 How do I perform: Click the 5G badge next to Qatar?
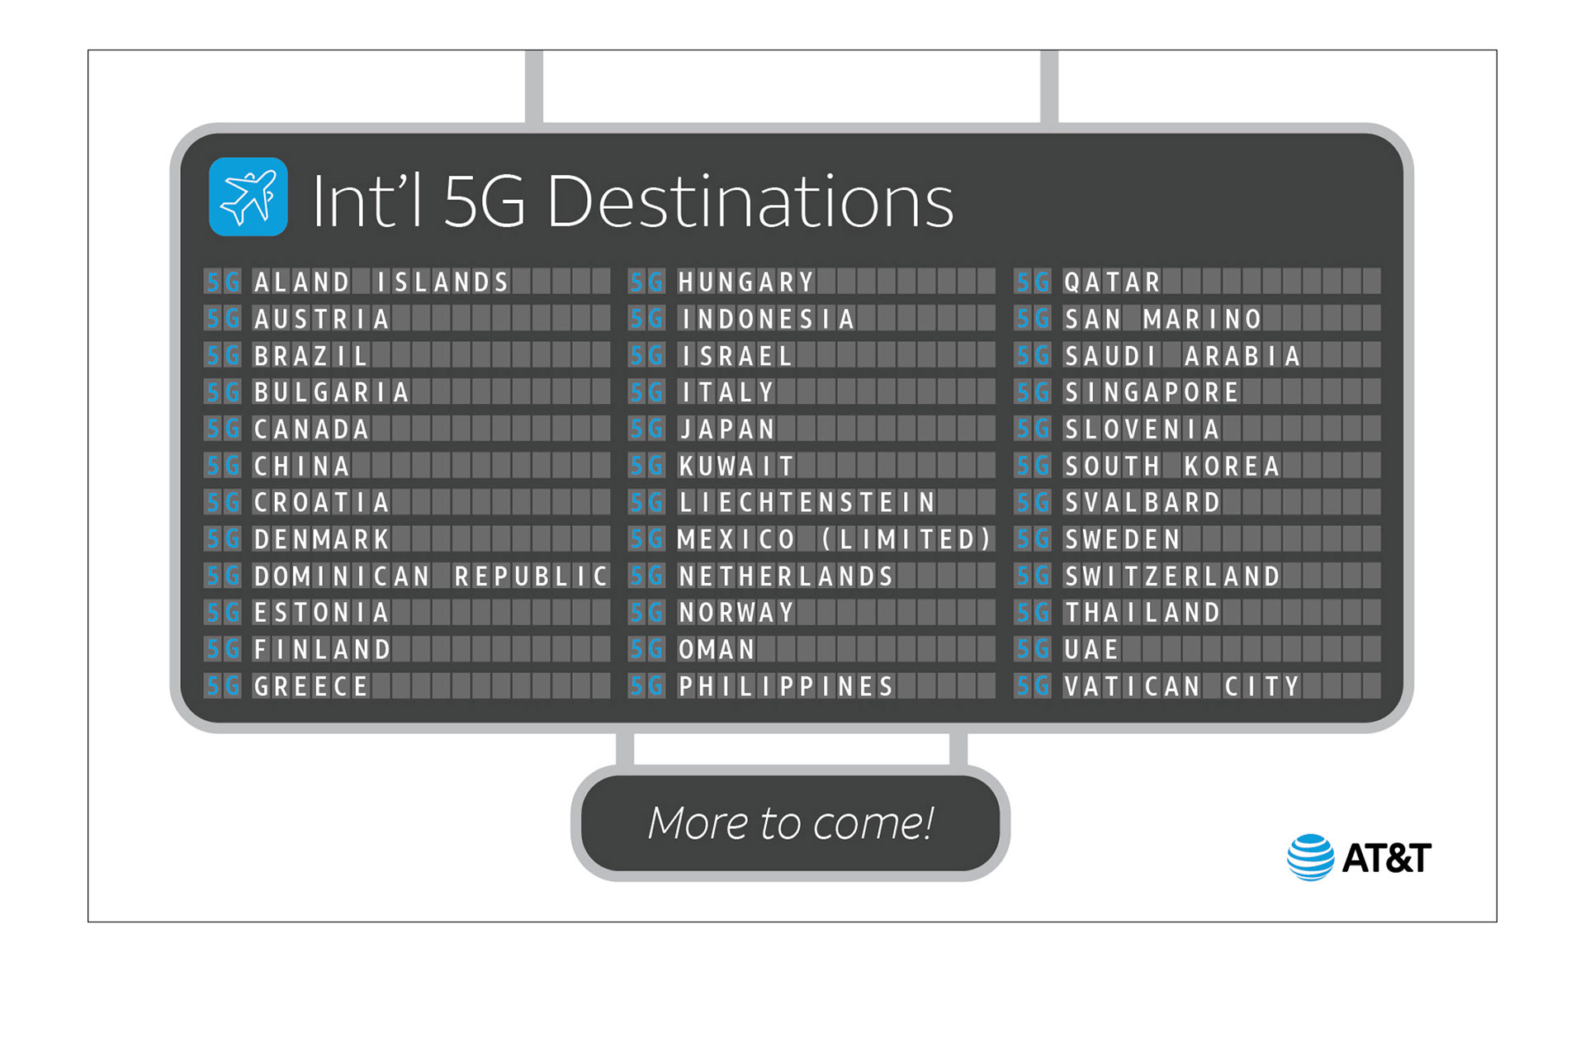click(x=1033, y=282)
